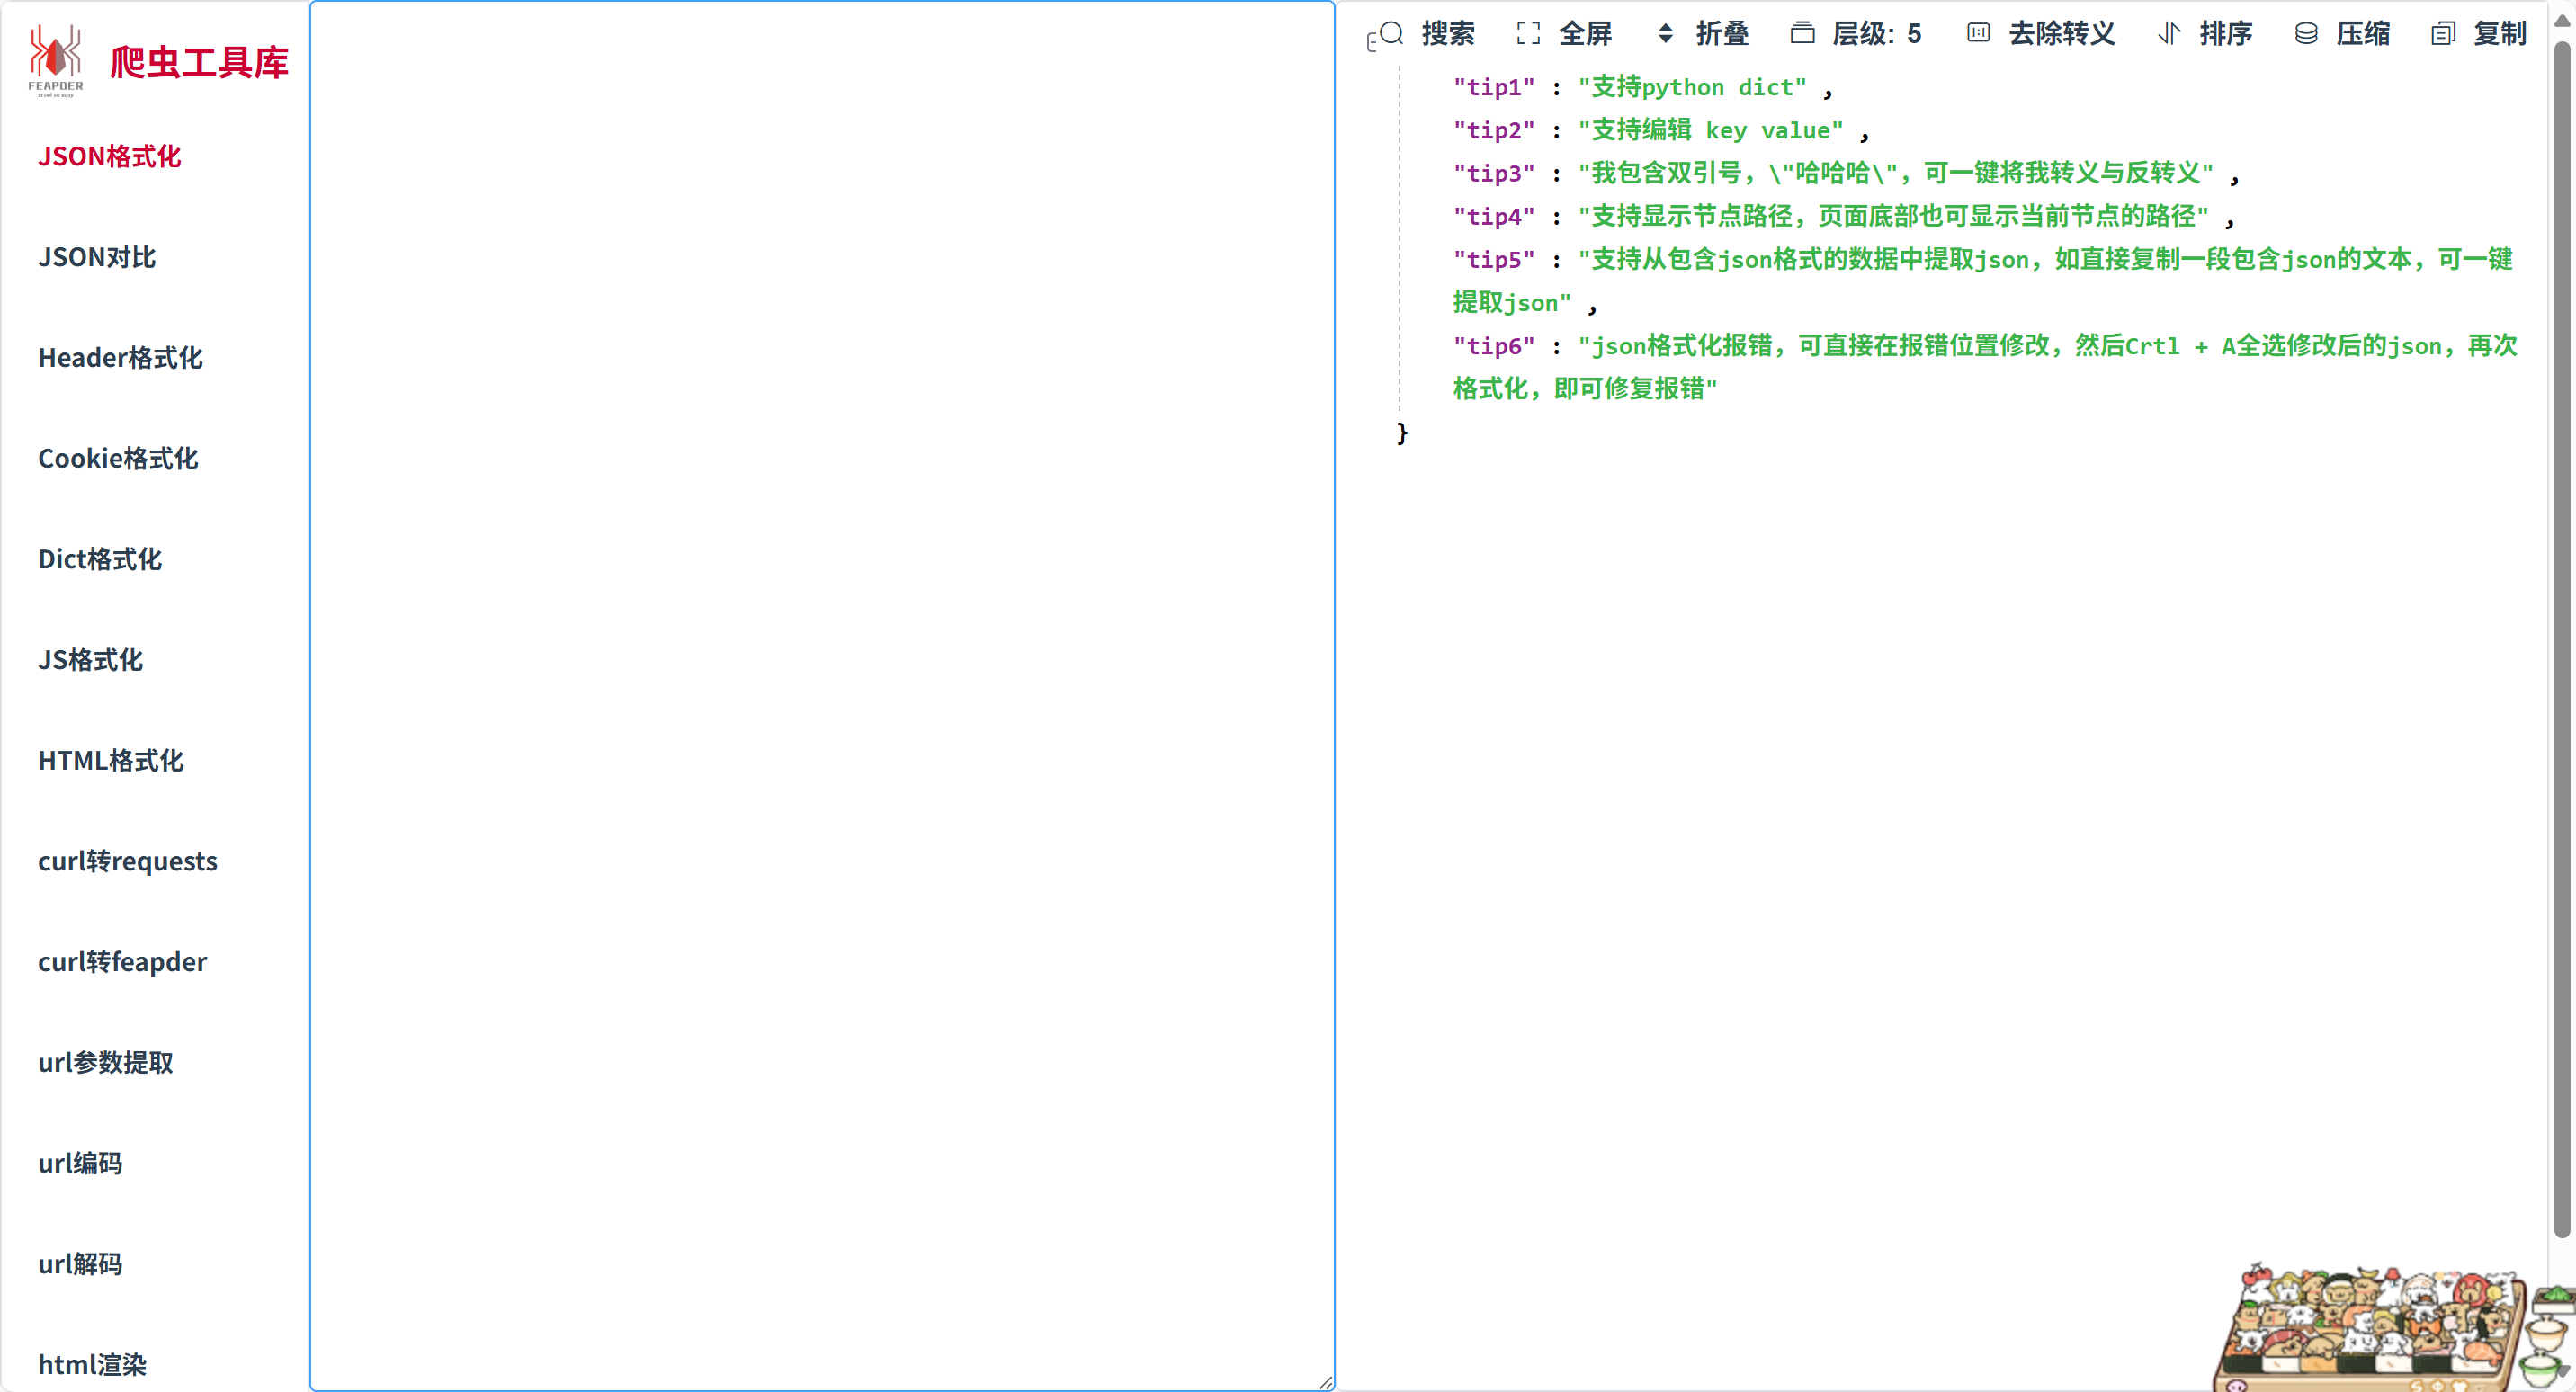Screen dimensions: 2576x1392
Task: Click the "tip3" key
Action: click(x=1494, y=174)
